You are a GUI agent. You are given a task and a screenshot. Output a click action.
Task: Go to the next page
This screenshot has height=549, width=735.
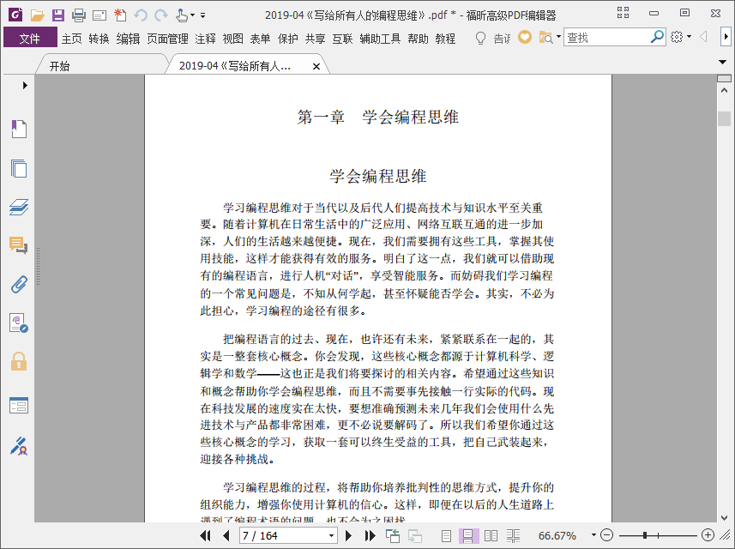pyautogui.click(x=348, y=535)
